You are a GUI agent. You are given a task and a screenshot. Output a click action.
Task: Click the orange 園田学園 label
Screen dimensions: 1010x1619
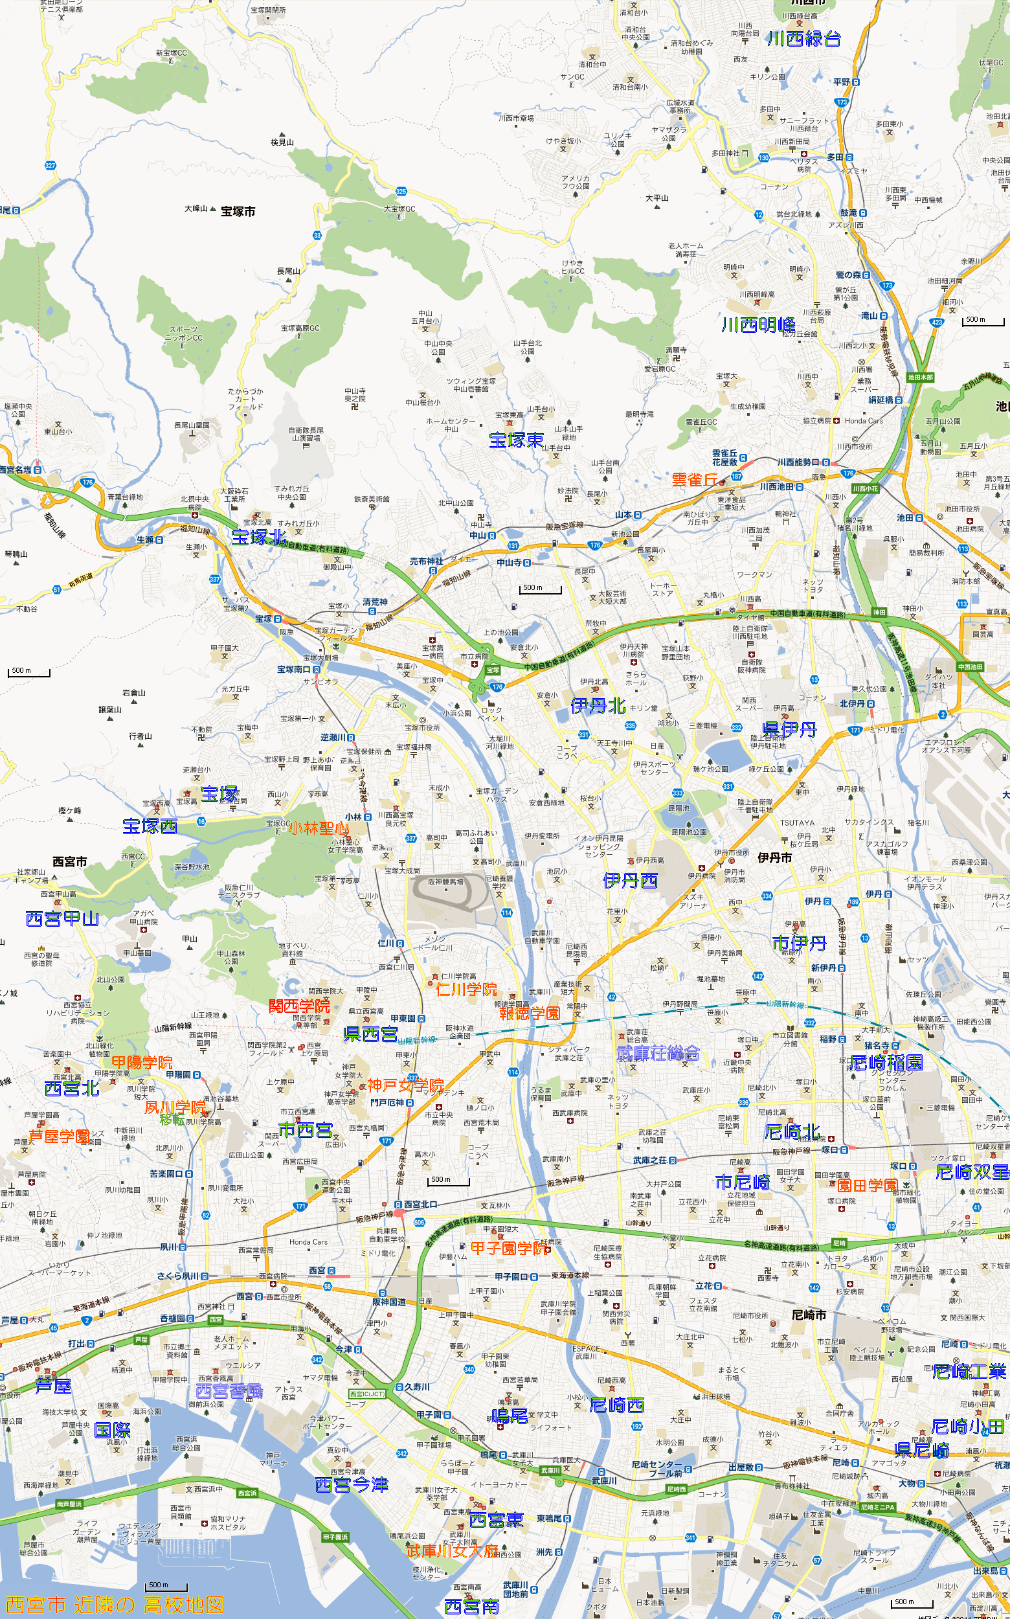[x=868, y=1185]
